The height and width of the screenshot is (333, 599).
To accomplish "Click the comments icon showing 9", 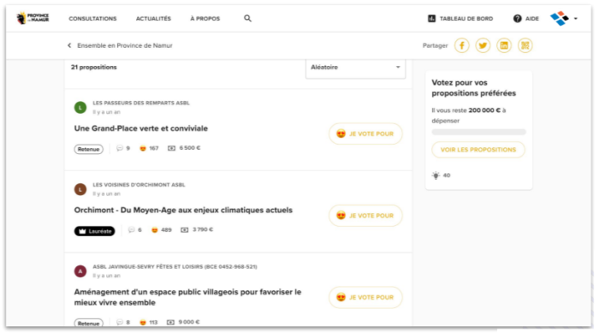I will [120, 148].
